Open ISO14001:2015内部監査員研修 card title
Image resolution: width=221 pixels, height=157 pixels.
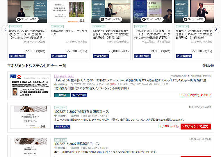coord(194,34)
